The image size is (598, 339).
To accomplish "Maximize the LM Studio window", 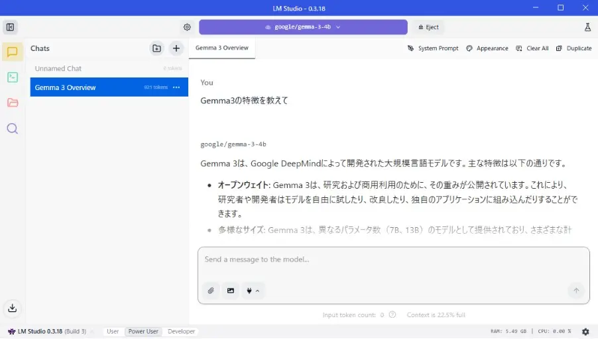I will click(x=560, y=8).
